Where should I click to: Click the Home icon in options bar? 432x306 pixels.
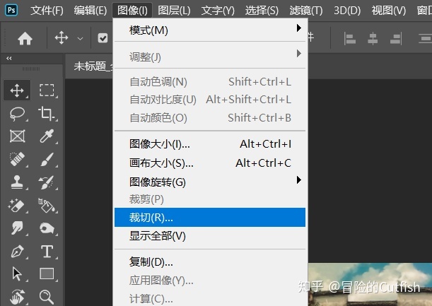[25, 38]
